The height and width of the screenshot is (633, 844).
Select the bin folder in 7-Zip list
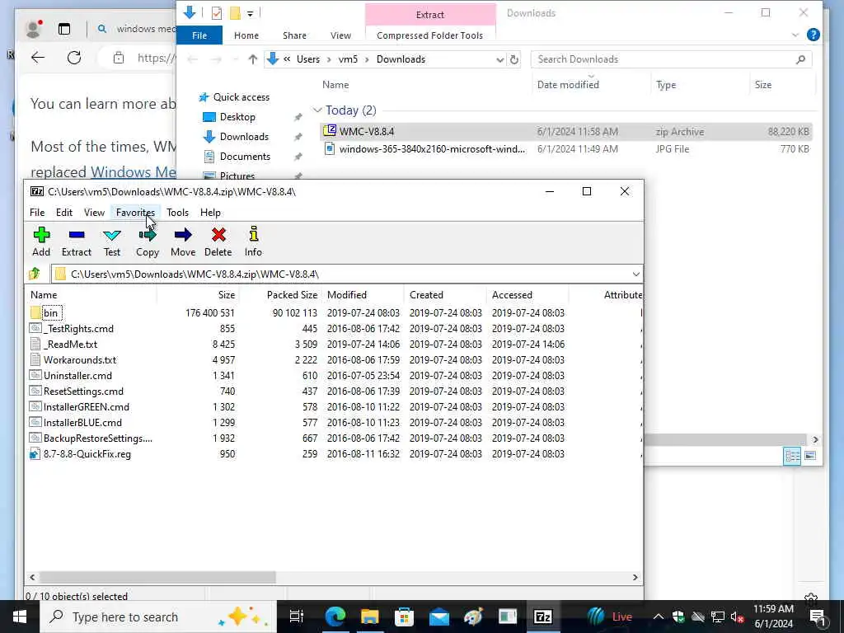coord(50,312)
